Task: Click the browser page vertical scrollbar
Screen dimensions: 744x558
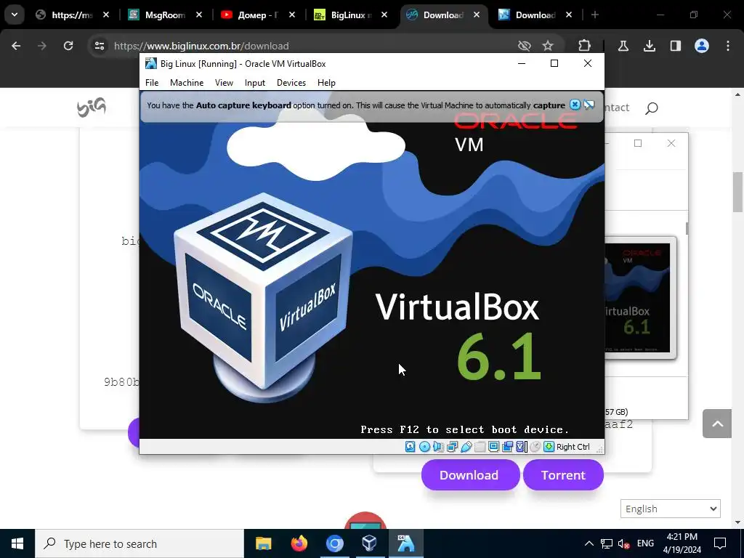Action: point(738,192)
